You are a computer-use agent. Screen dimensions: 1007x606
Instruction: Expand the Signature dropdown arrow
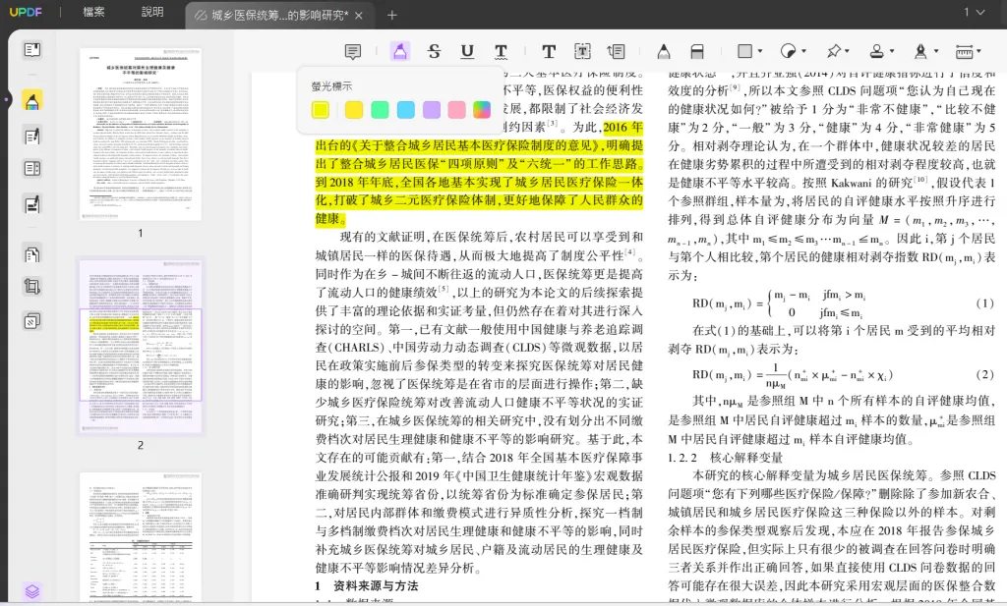click(x=936, y=51)
